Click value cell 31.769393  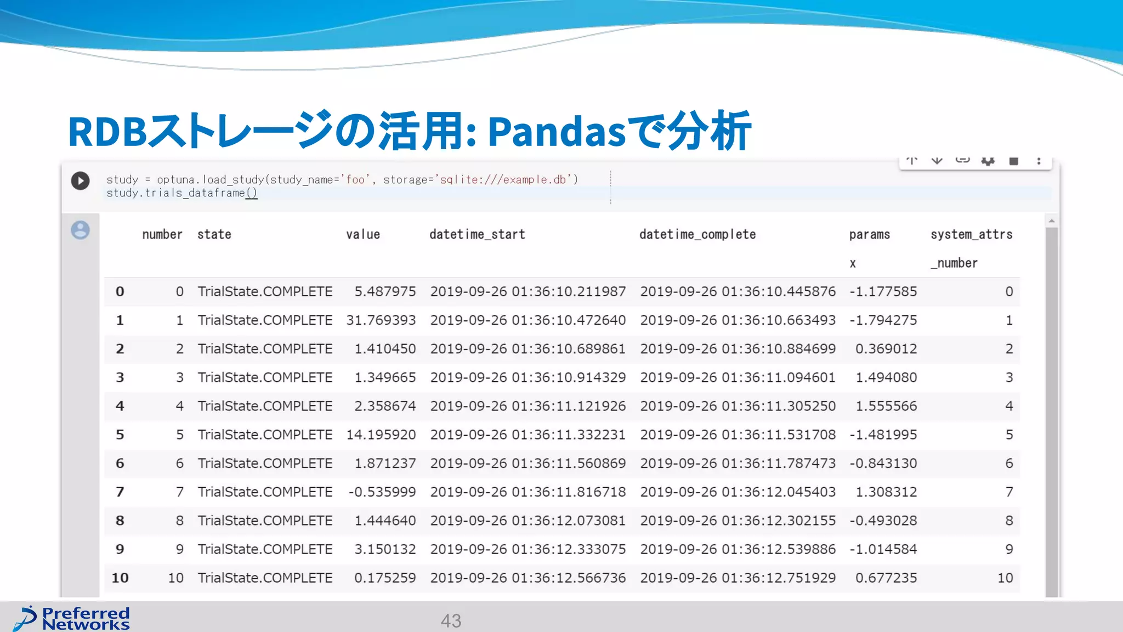[381, 320]
